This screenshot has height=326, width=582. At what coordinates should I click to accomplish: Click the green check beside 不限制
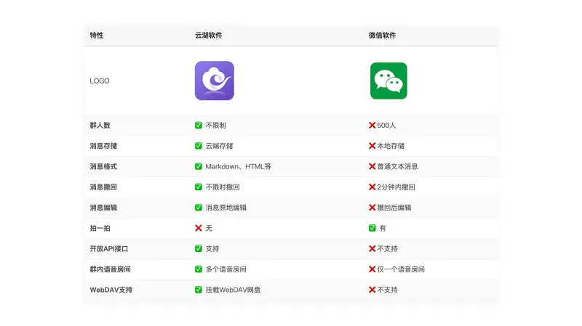click(199, 125)
